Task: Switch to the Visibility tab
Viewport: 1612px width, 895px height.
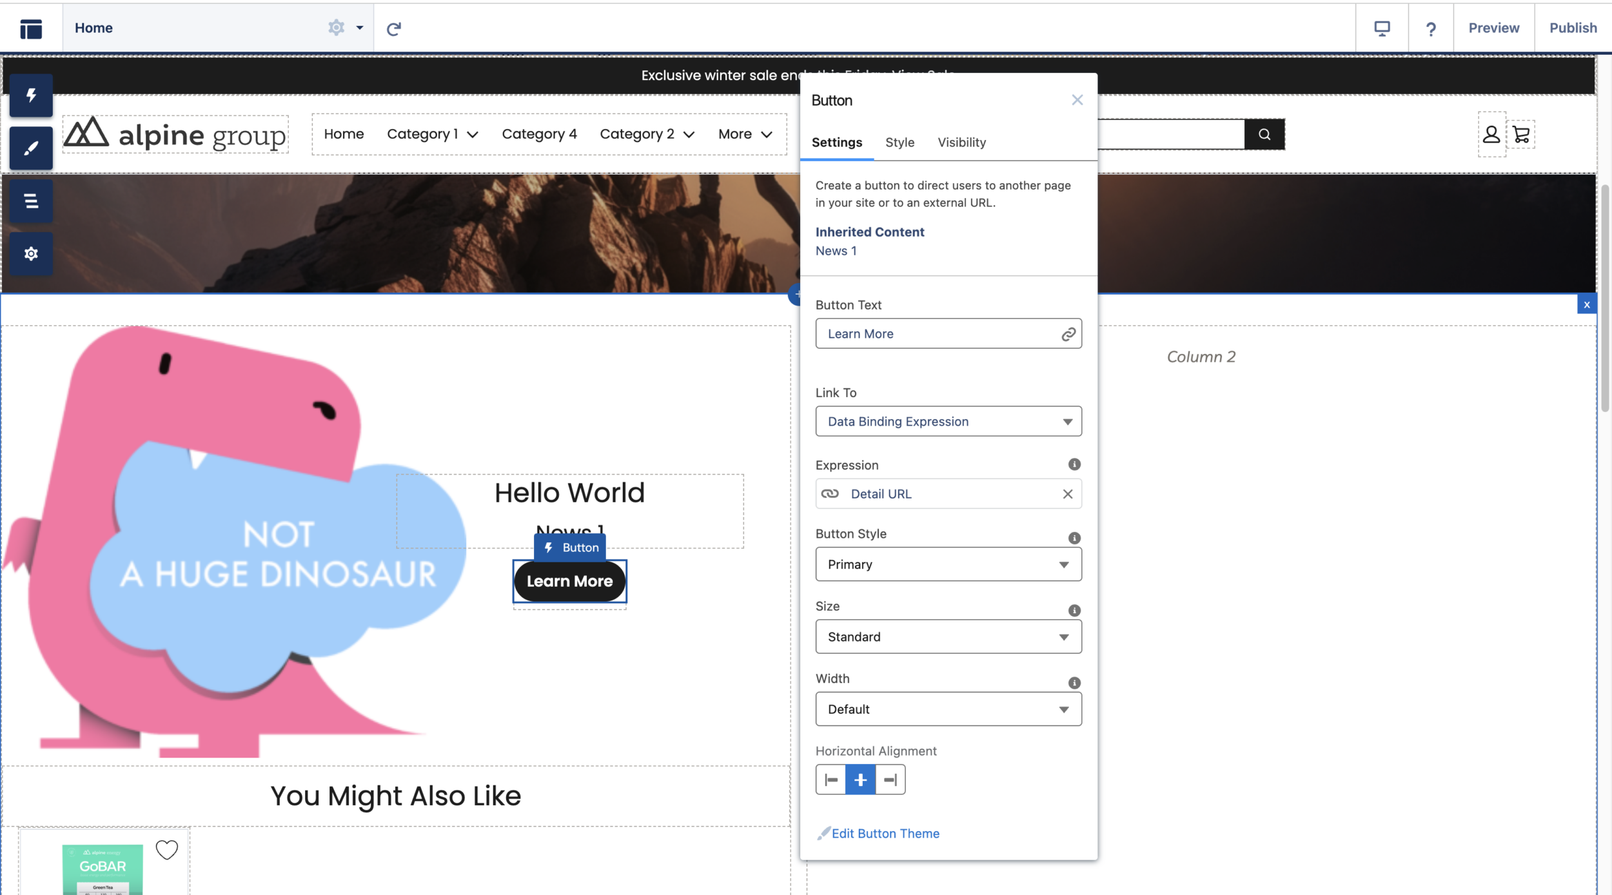Action: pyautogui.click(x=961, y=143)
